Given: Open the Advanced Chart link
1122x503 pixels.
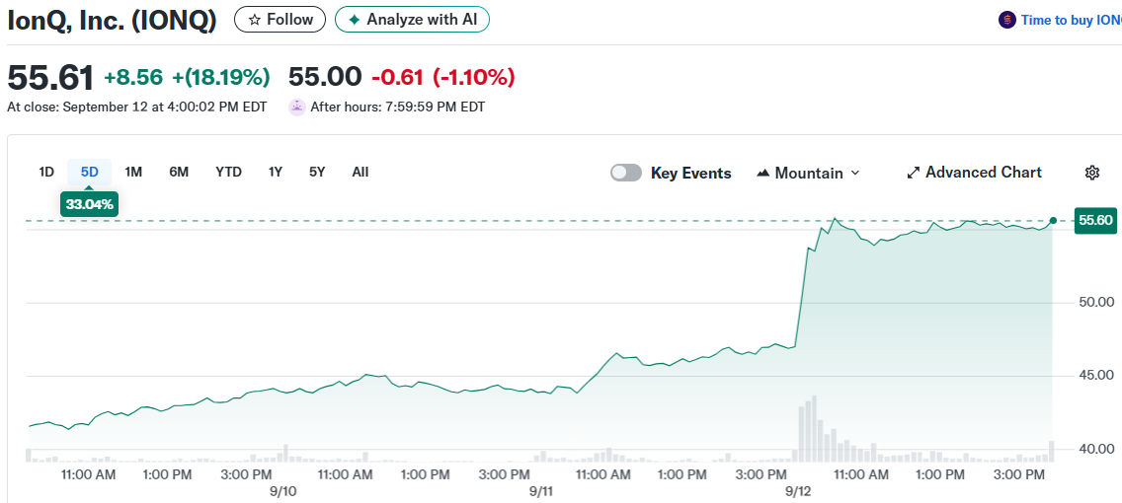Looking at the screenshot, I should point(975,173).
